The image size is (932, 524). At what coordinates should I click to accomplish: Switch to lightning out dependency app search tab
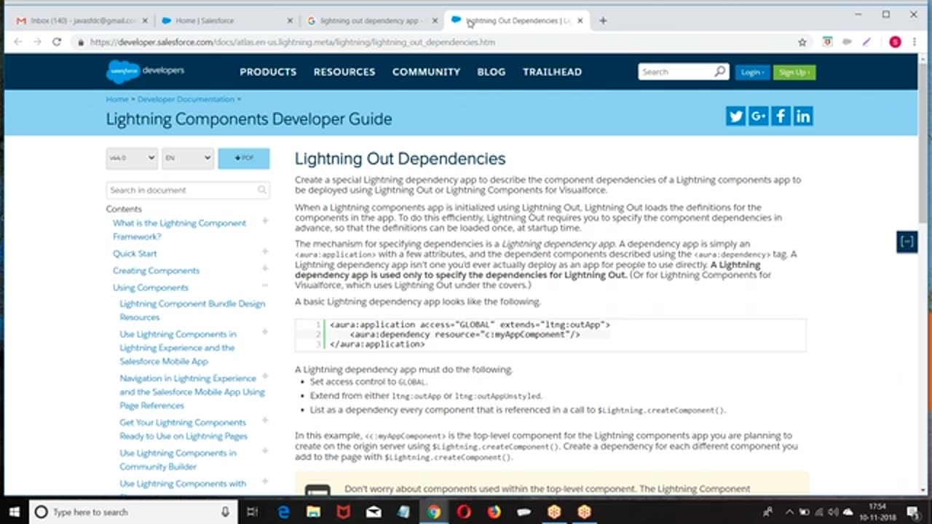click(x=371, y=20)
